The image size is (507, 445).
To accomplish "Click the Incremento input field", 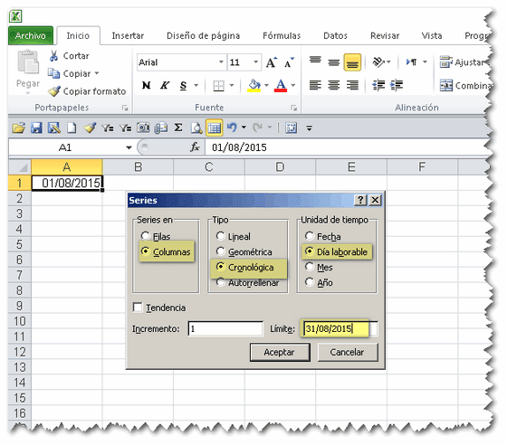I will pos(225,328).
